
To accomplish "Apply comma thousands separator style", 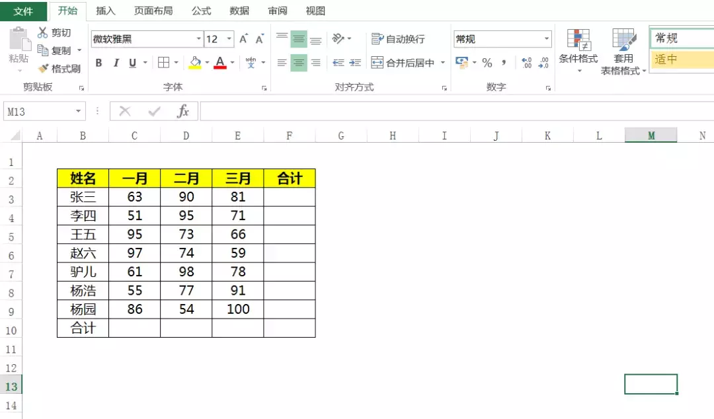I will (504, 62).
